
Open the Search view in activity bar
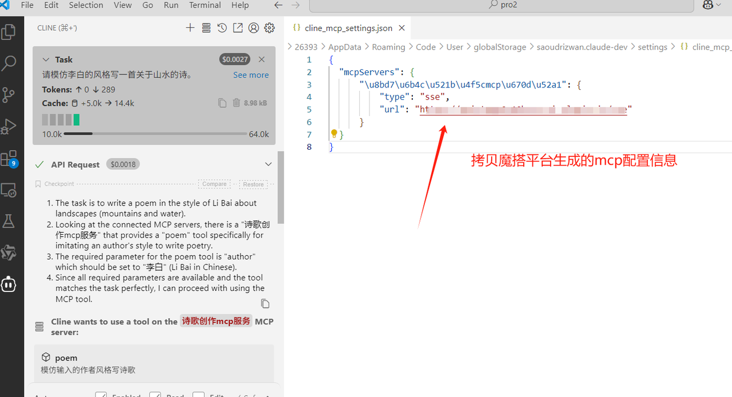(9, 63)
